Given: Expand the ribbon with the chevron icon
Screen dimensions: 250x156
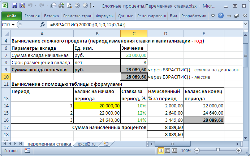Looking at the screenshot, I should (213, 16).
